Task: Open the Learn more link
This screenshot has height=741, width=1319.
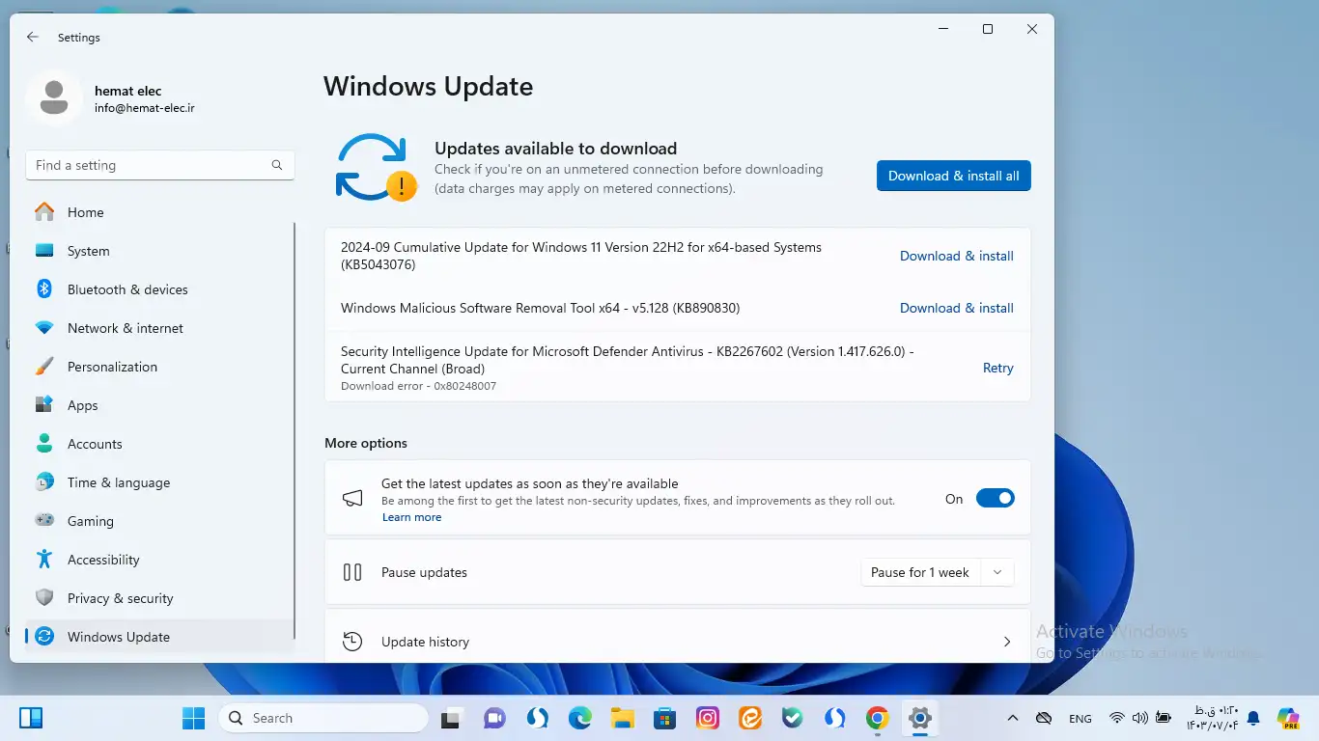Action: 411,517
